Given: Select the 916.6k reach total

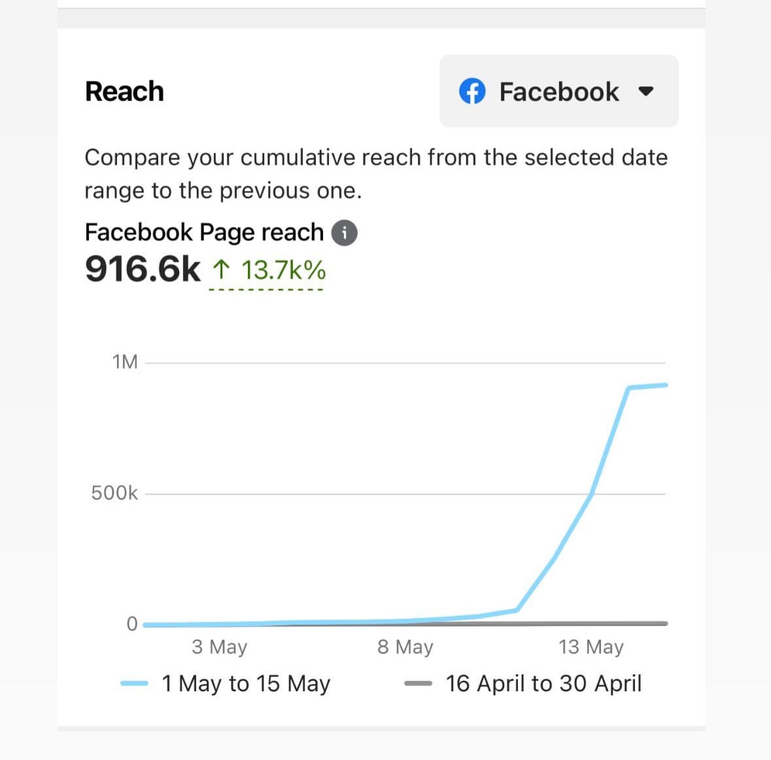Looking at the screenshot, I should (143, 269).
